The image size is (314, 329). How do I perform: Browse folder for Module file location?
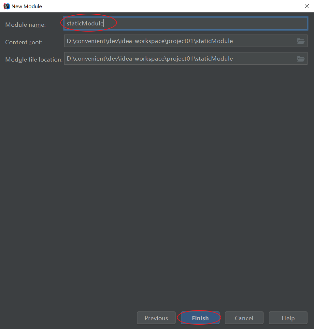[301, 59]
